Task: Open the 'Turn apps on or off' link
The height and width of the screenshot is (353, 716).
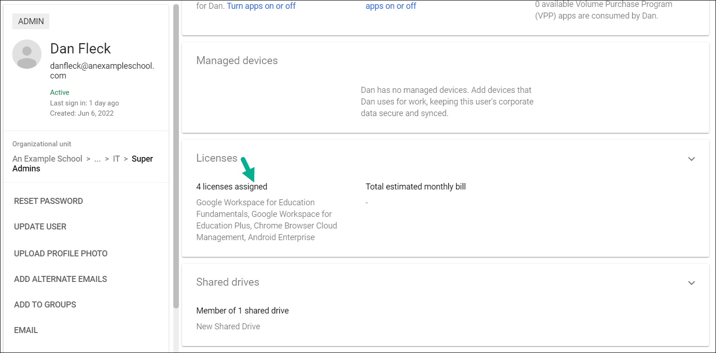Action: tap(261, 6)
